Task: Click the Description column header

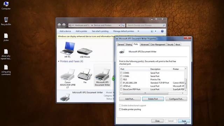Action: click(161, 69)
